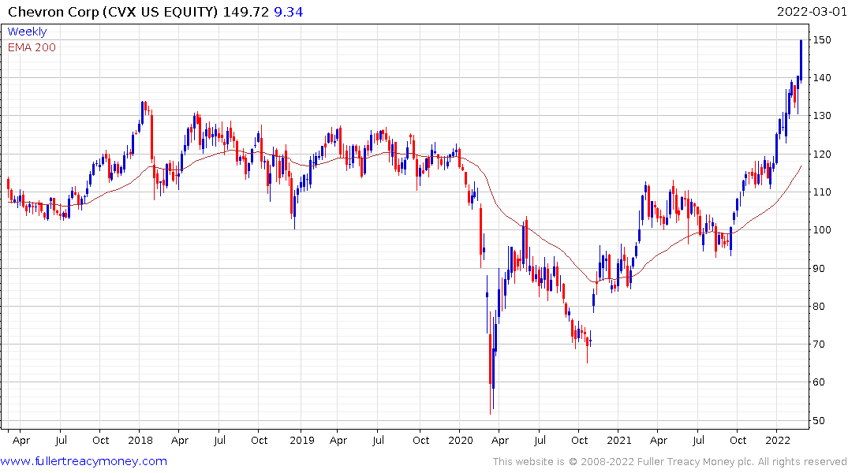The height and width of the screenshot is (473, 848).
Task: Click the 2018 time axis label
Action: tap(140, 440)
